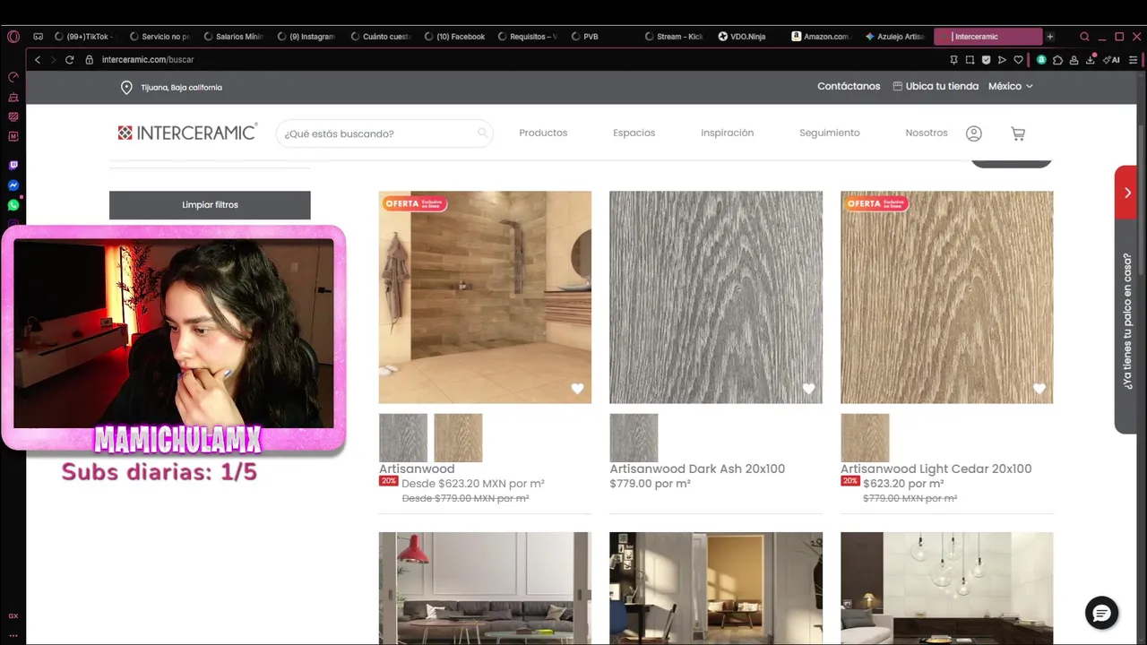1147x645 pixels.
Task: Open the Inspiración menu
Action: pyautogui.click(x=727, y=133)
